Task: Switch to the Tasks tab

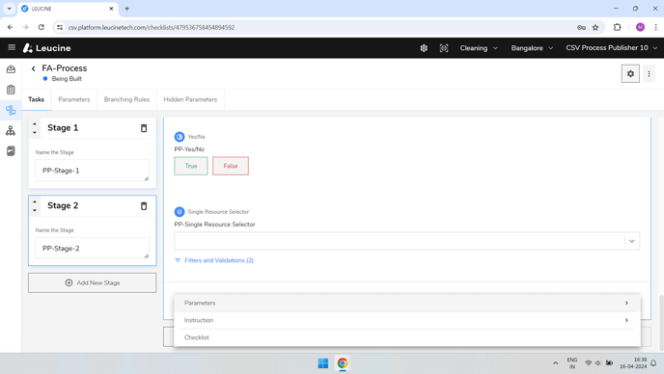Action: [x=36, y=99]
